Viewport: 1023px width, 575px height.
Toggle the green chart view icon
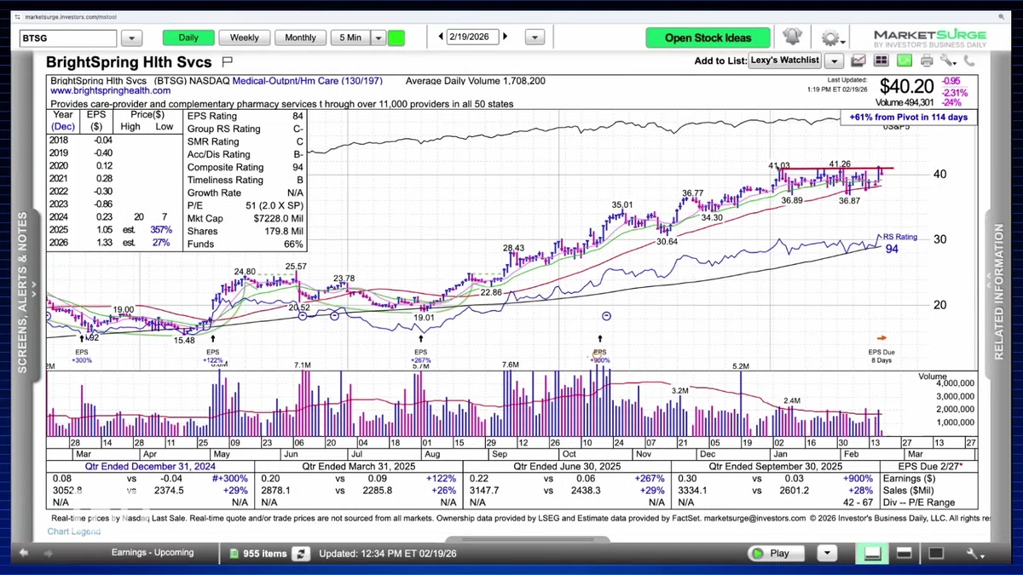[904, 60]
